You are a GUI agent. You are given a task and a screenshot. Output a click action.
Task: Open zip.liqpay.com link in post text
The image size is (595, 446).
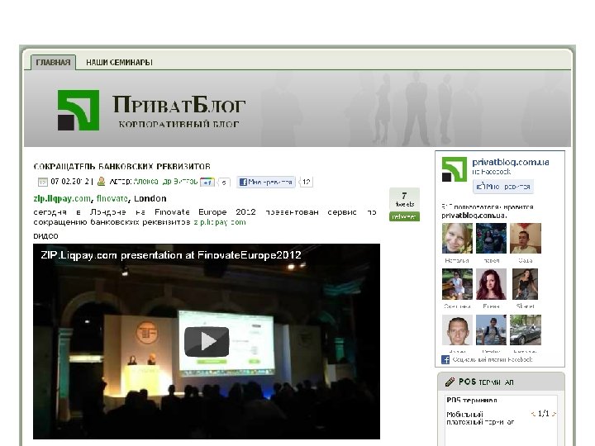click(220, 222)
